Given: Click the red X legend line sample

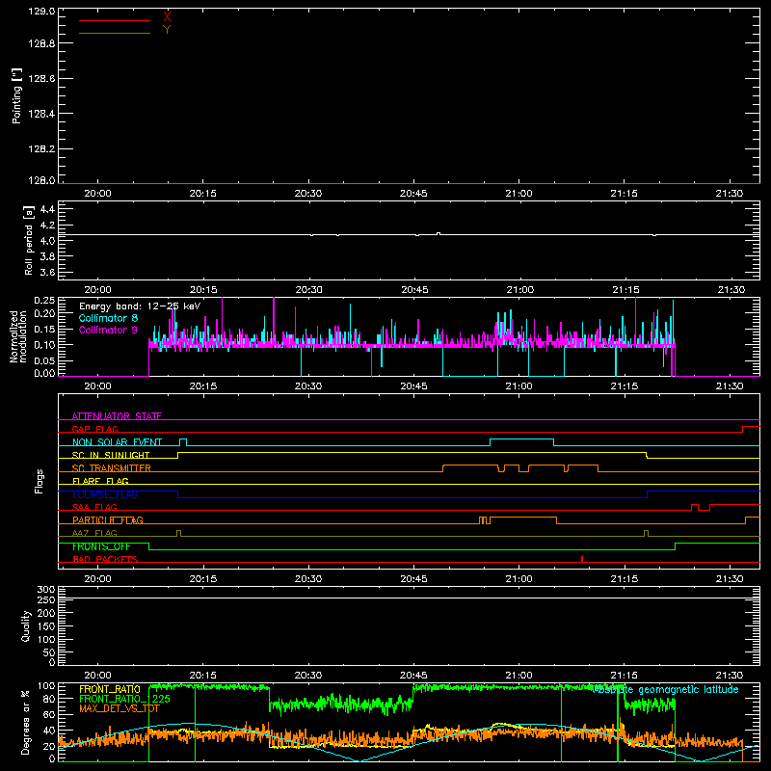Looking at the screenshot, I should [x=115, y=20].
